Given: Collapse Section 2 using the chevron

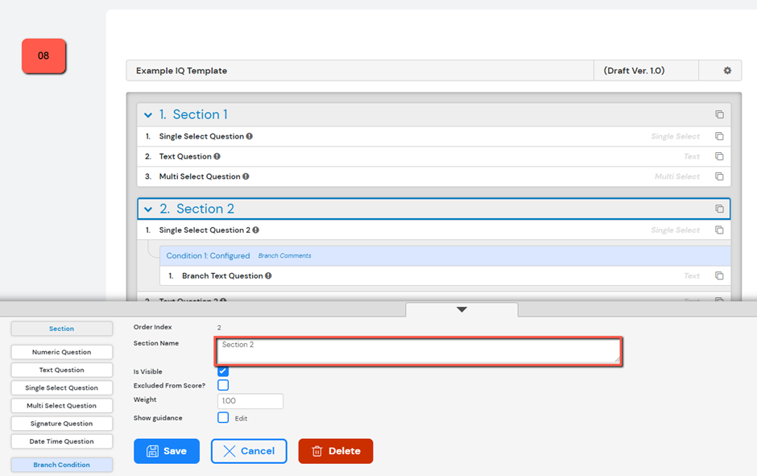Looking at the screenshot, I should click(148, 209).
